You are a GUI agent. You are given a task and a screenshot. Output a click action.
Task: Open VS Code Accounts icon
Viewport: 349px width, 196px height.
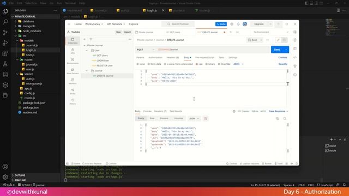click(5, 167)
